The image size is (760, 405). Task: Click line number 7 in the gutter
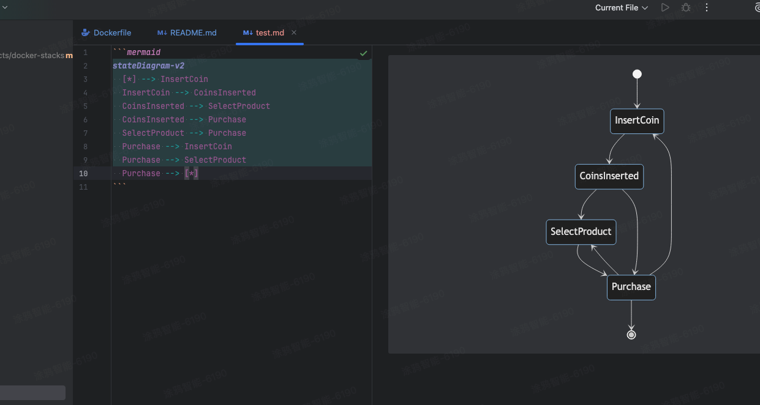[85, 133]
